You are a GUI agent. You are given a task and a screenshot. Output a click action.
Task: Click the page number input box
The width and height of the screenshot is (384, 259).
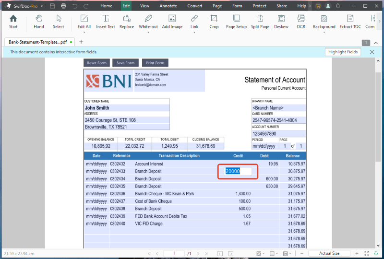[x=174, y=253]
